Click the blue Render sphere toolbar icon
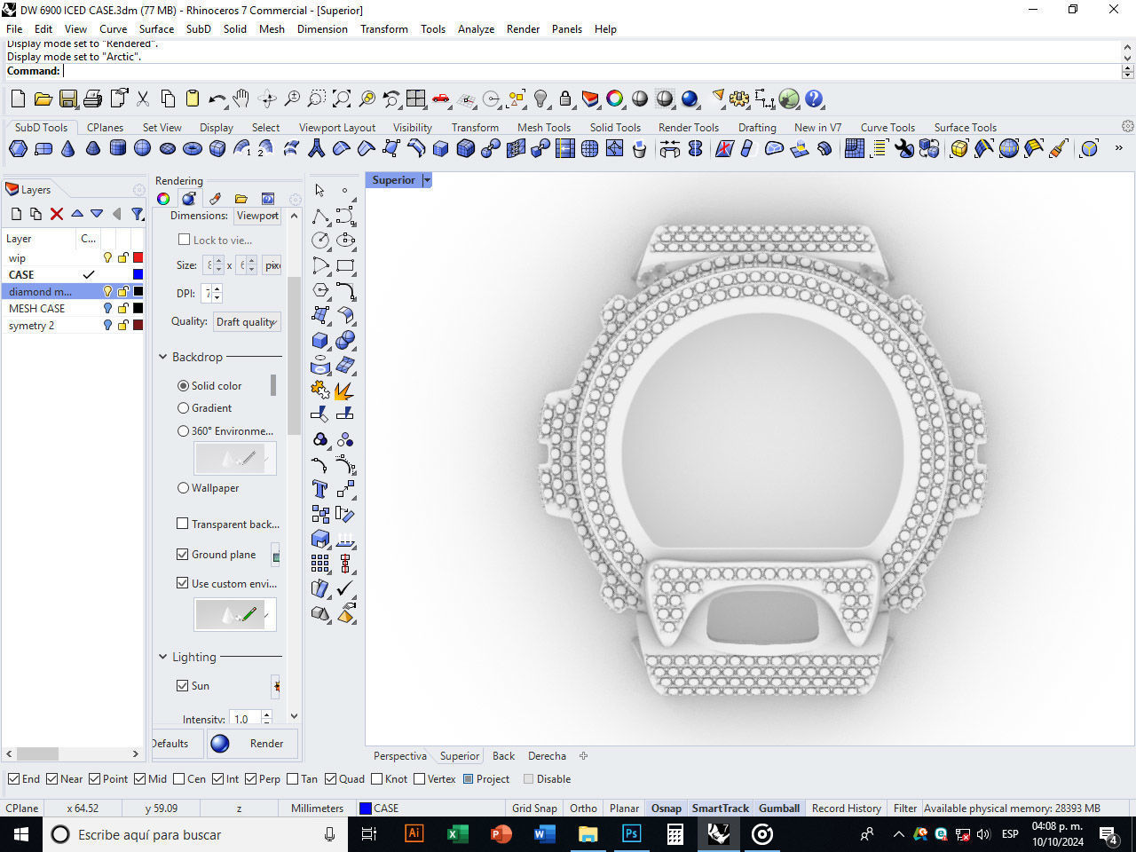The image size is (1136, 852). tap(690, 99)
